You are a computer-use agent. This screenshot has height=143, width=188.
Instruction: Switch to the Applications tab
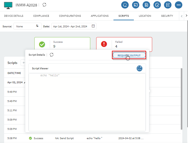pos(100,16)
